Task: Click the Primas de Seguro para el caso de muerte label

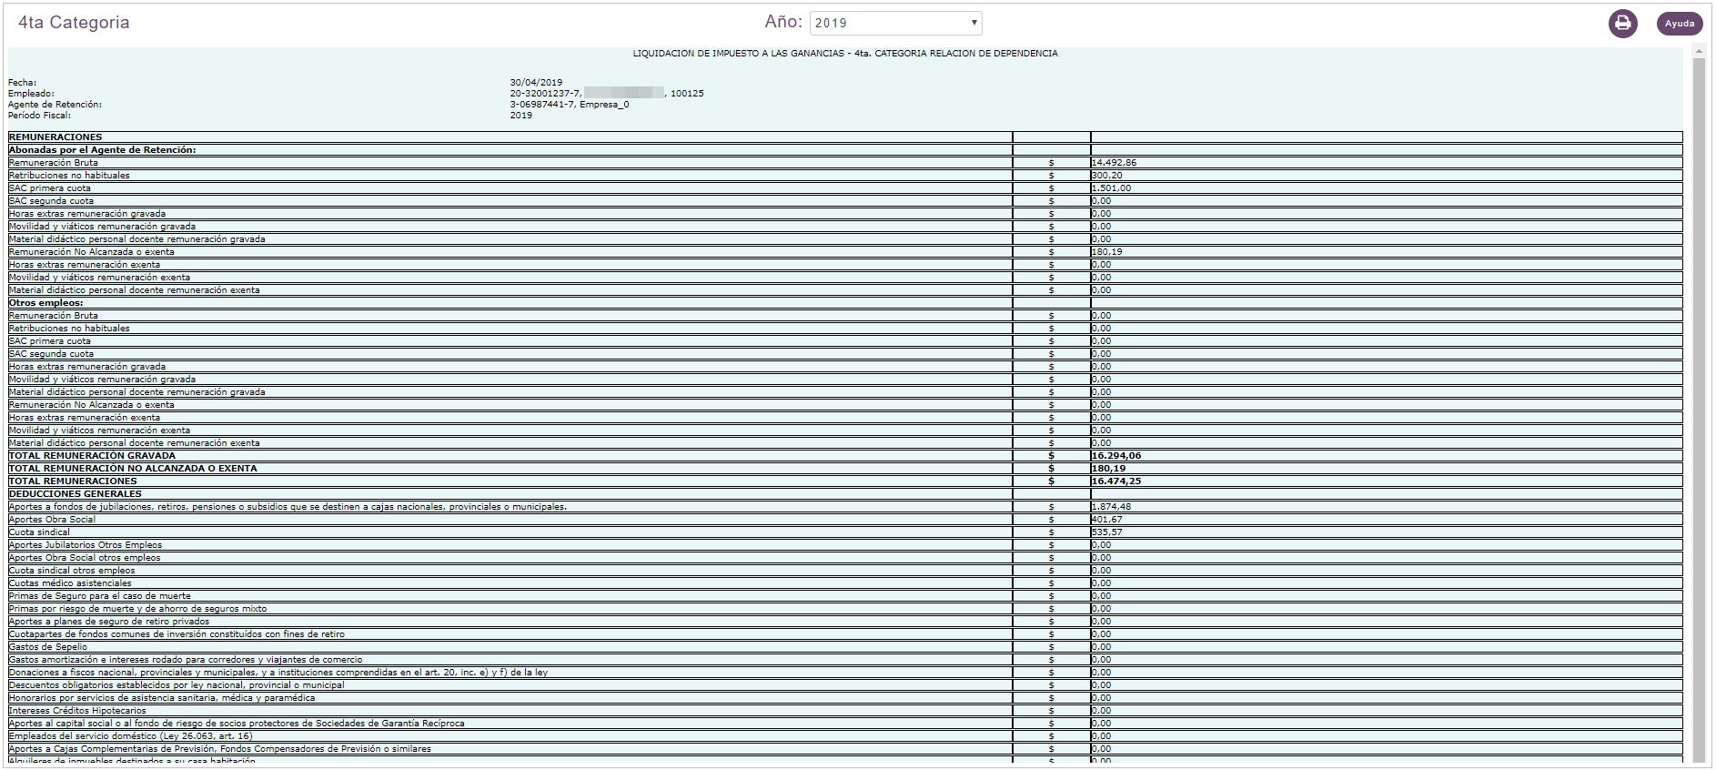Action: point(100,596)
